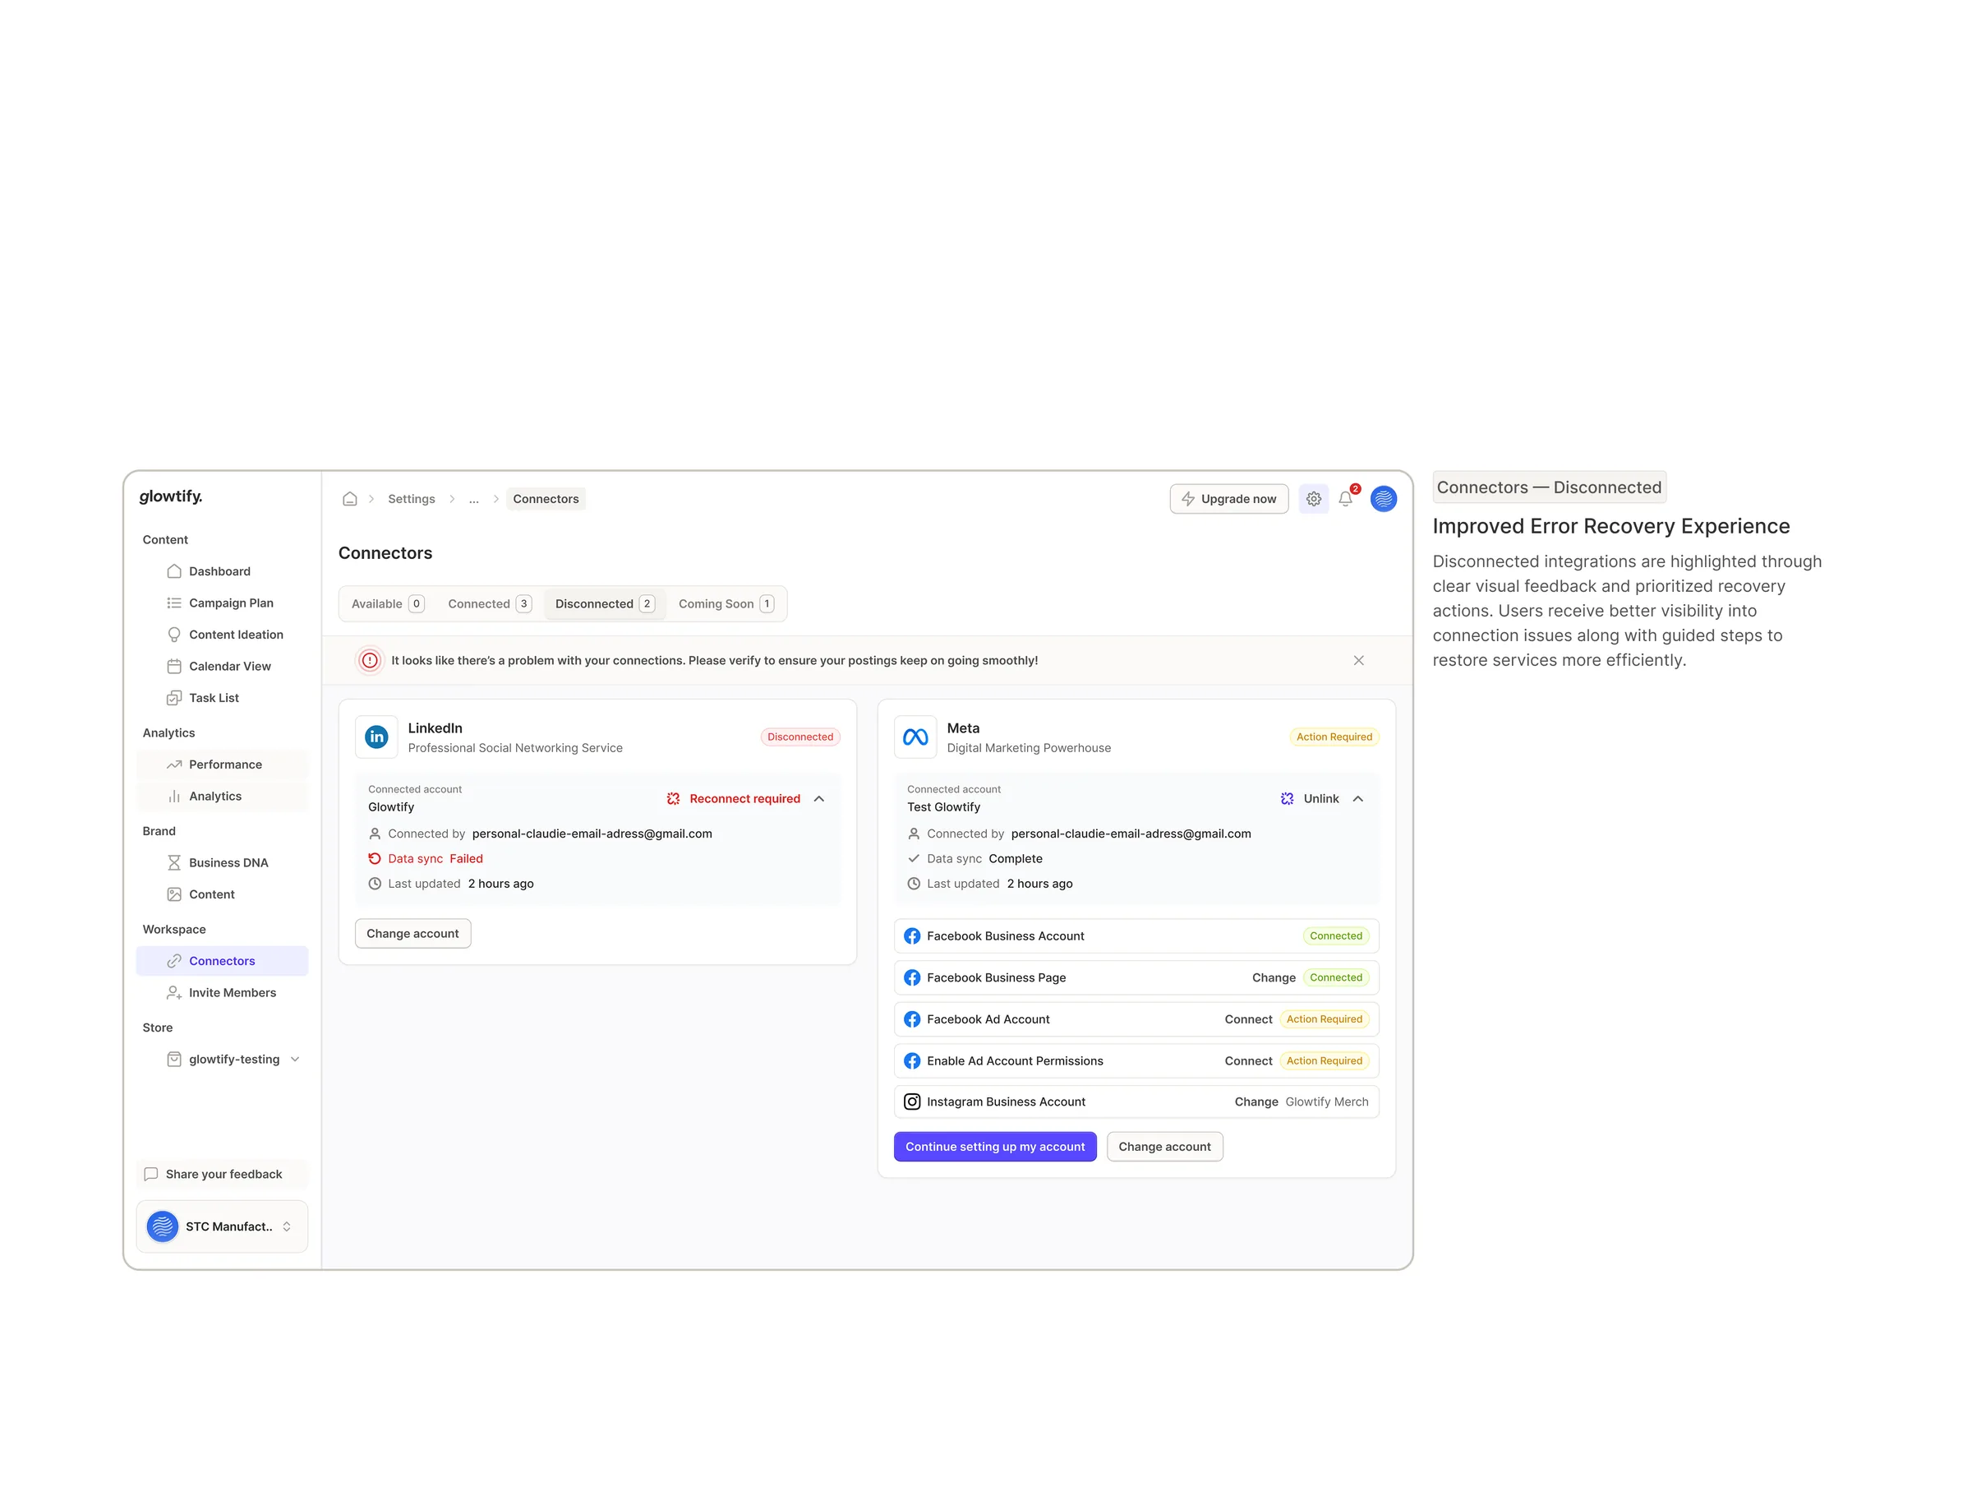Image resolution: width=1972 pixels, height=1501 pixels.
Task: Click the Share your feedback chat icon
Action: [x=151, y=1174]
